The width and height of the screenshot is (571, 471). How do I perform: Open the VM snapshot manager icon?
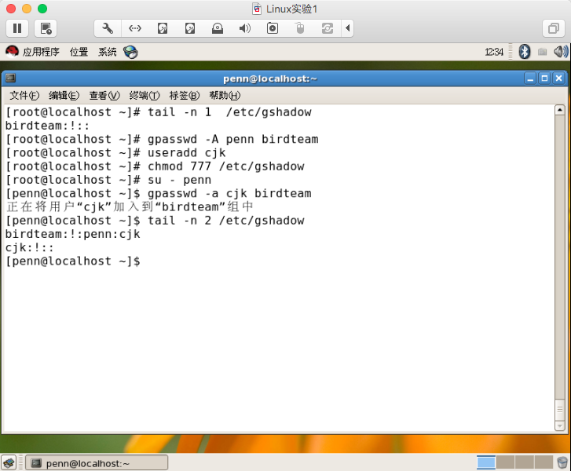pyautogui.click(x=46, y=28)
